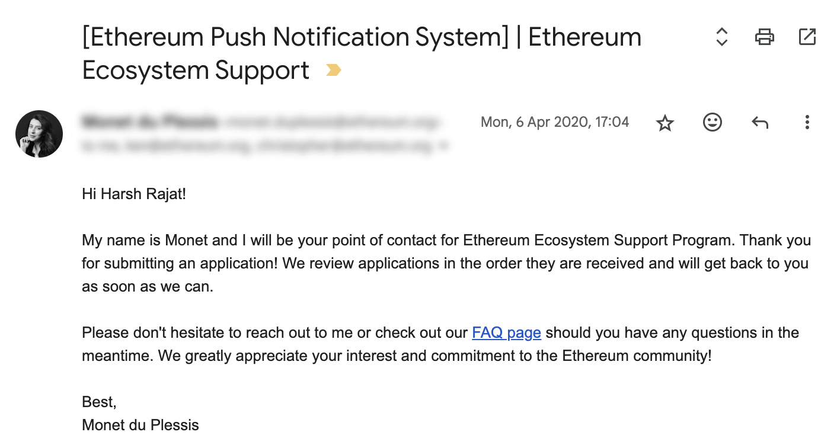Open the FAQ page link
Screen dimensions: 837x448
point(506,332)
